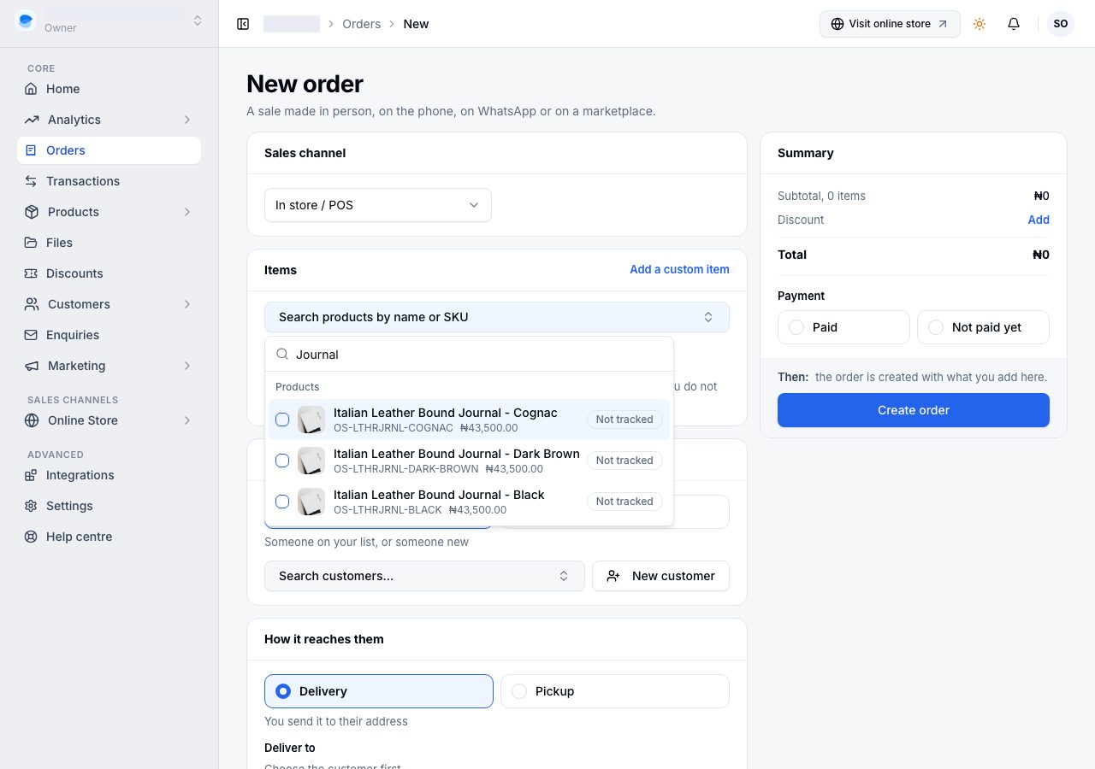Select the Delivery option
The image size is (1095, 769).
click(379, 691)
